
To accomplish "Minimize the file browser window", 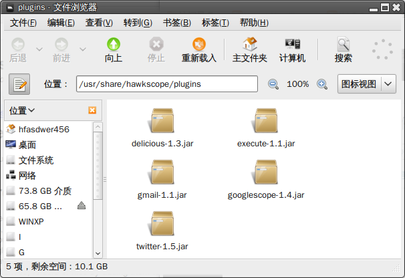I will pyautogui.click(x=374, y=9).
